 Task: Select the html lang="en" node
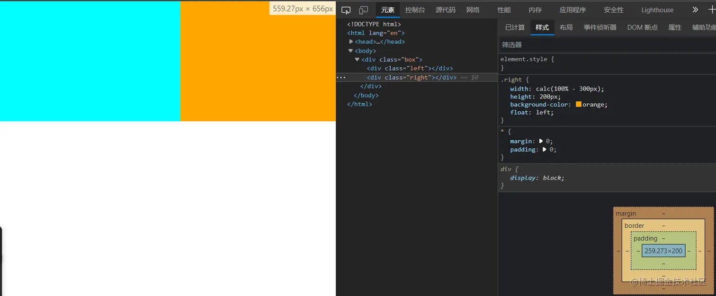click(376, 33)
